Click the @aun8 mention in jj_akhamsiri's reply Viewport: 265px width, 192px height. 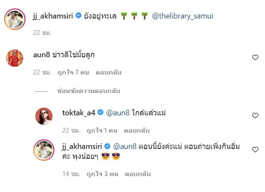(x=125, y=146)
